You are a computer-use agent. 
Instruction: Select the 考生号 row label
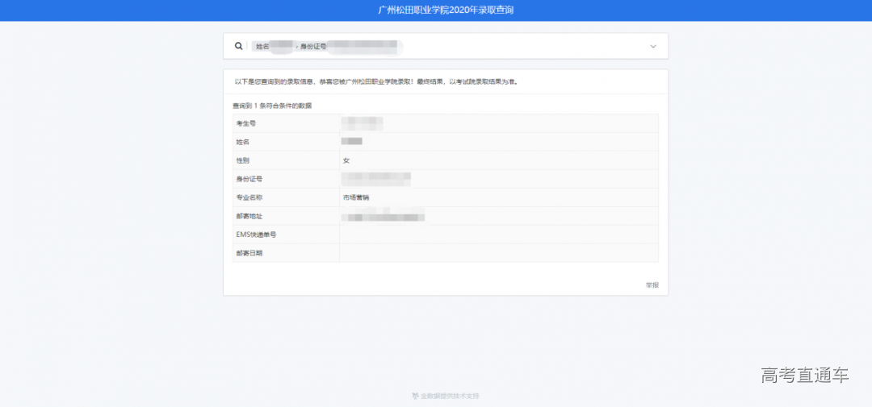pos(245,123)
